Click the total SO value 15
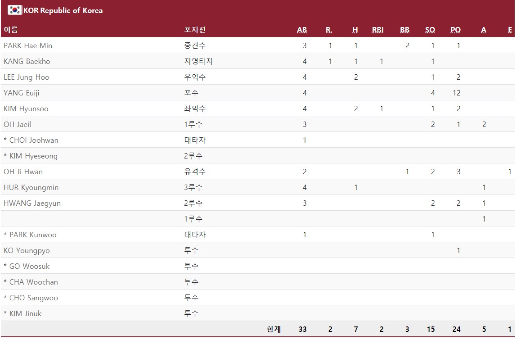This screenshot has width=521, height=344. coord(431,330)
